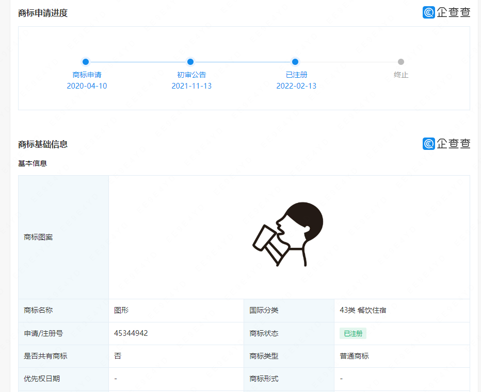Select the 商标申请 step label

[87, 75]
